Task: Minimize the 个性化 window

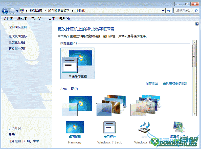Action: [x=178, y=4]
